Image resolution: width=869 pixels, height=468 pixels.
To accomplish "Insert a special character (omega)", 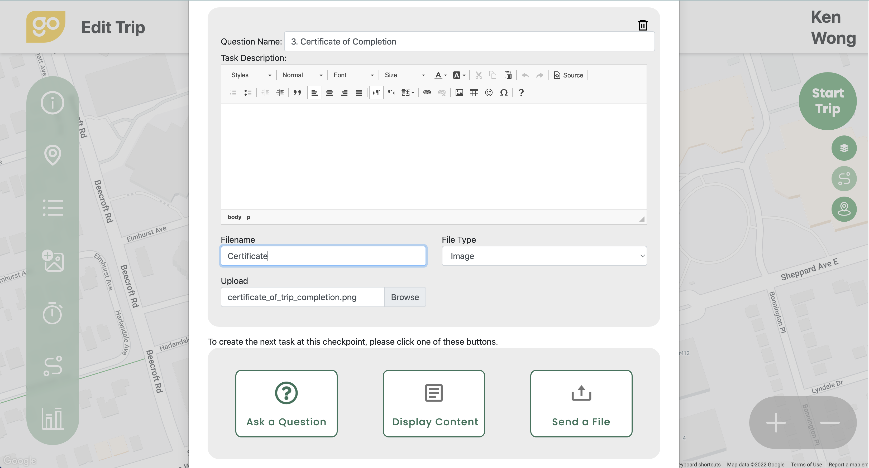I will point(504,93).
